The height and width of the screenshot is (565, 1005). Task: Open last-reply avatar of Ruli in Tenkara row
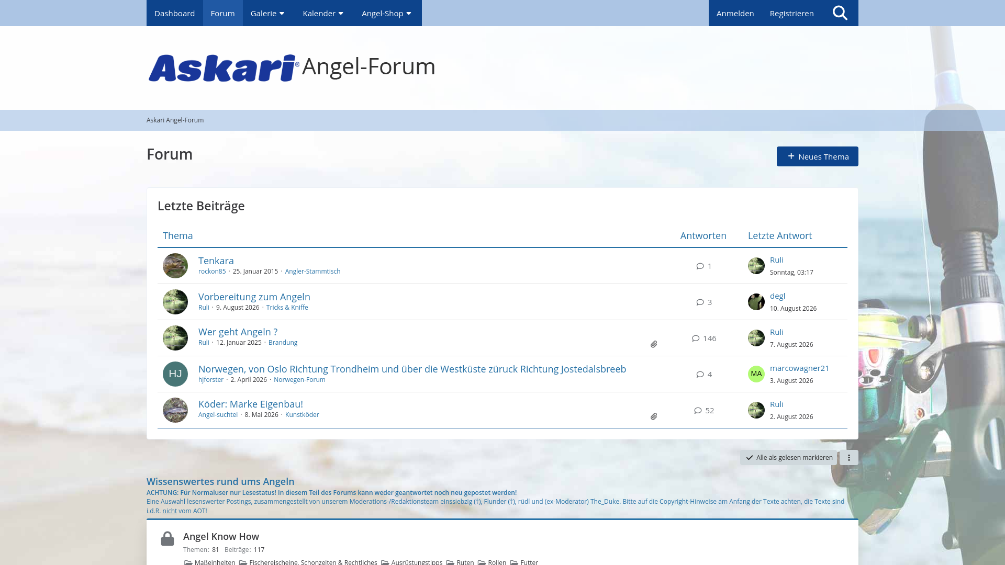[x=756, y=266]
